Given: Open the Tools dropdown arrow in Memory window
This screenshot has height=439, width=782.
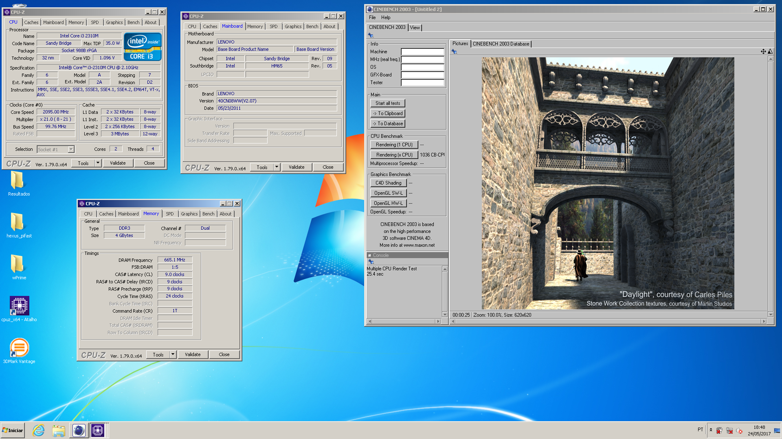Looking at the screenshot, I should [x=173, y=354].
